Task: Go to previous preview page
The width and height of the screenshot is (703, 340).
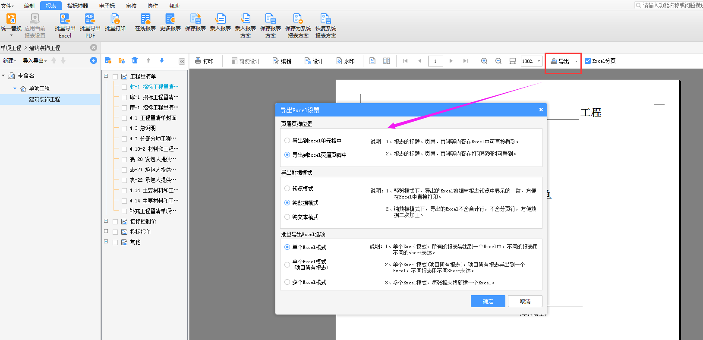Action: tap(419, 61)
